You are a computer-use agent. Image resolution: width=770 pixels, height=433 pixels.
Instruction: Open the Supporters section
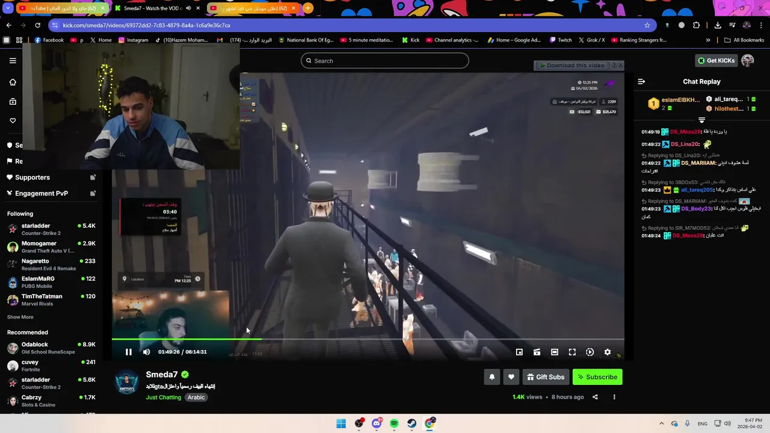pyautogui.click(x=32, y=177)
